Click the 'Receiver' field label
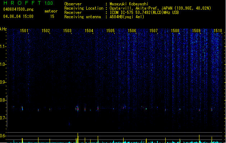The image size is (226, 143). click(73, 13)
